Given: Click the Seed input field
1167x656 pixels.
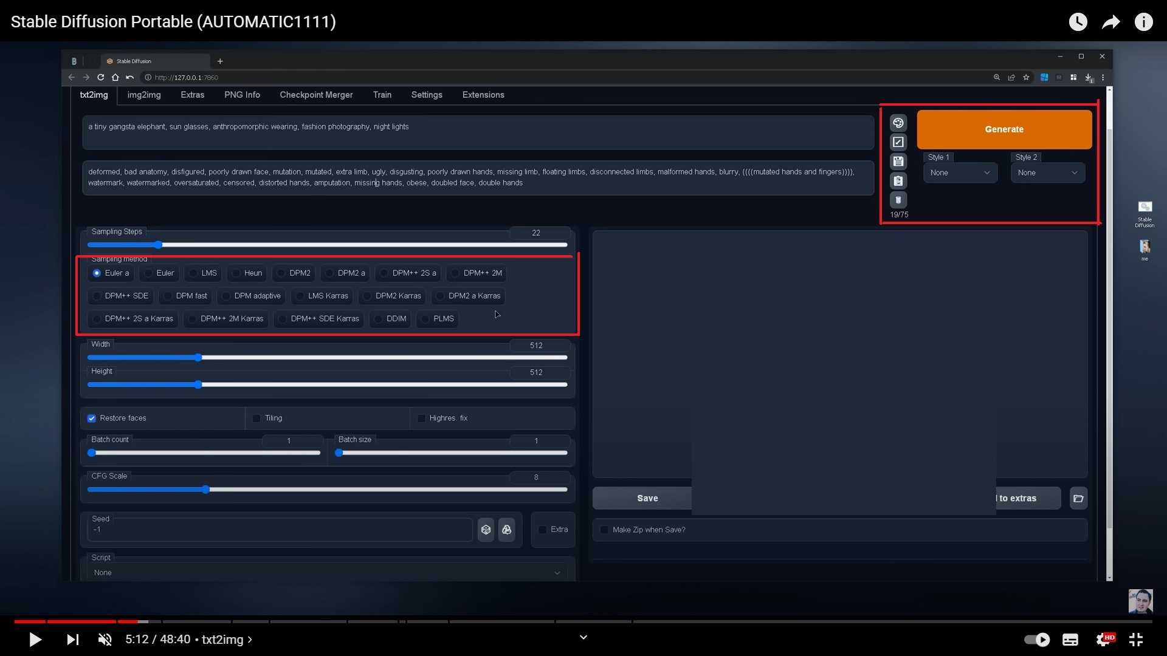Looking at the screenshot, I should point(280,530).
